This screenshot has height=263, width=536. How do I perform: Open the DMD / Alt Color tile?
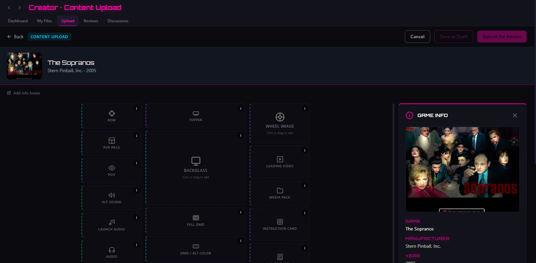(196, 249)
